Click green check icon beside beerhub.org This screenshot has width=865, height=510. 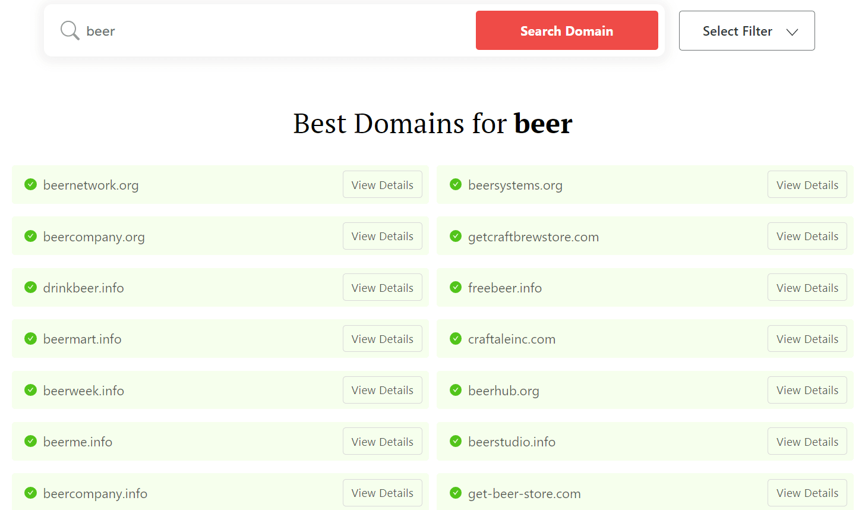tap(456, 390)
